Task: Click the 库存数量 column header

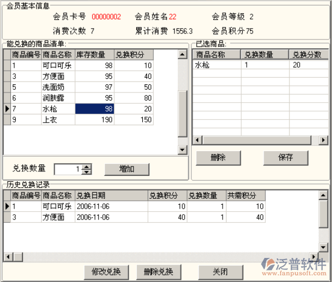Action: point(94,55)
